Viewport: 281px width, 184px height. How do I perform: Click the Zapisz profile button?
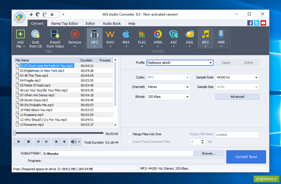[226, 63]
